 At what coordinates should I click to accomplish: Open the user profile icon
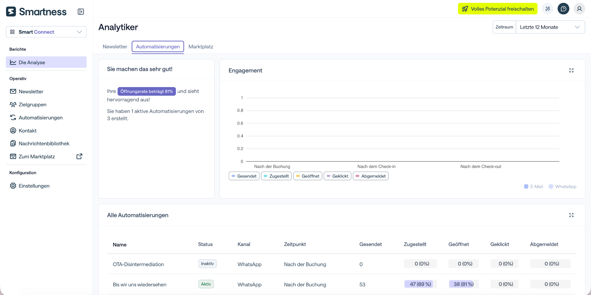coord(579,9)
